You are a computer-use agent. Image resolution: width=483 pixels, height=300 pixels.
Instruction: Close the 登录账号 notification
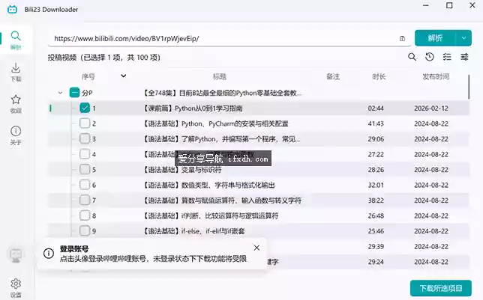coord(256,248)
